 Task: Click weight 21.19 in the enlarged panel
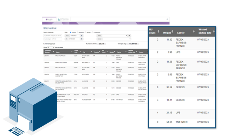click(x=169, y=113)
